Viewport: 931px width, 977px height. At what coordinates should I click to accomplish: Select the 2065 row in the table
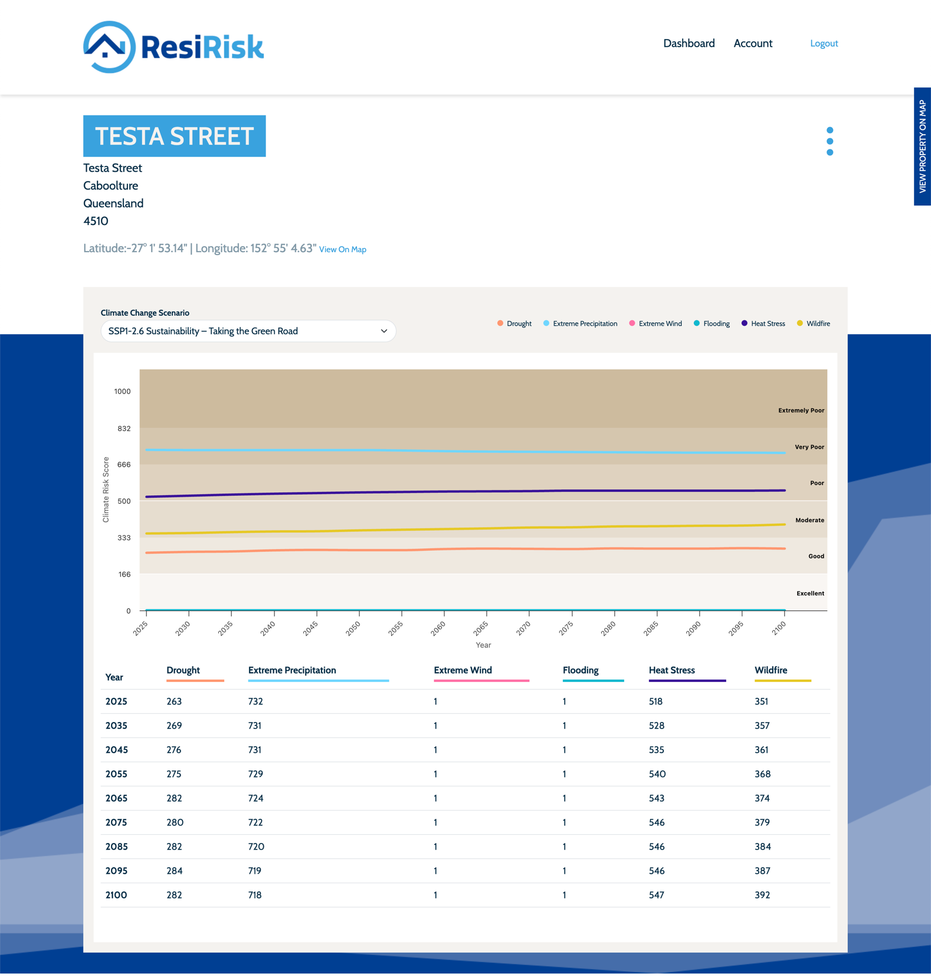(116, 798)
